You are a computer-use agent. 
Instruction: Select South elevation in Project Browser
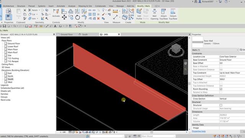[x=10, y=79]
